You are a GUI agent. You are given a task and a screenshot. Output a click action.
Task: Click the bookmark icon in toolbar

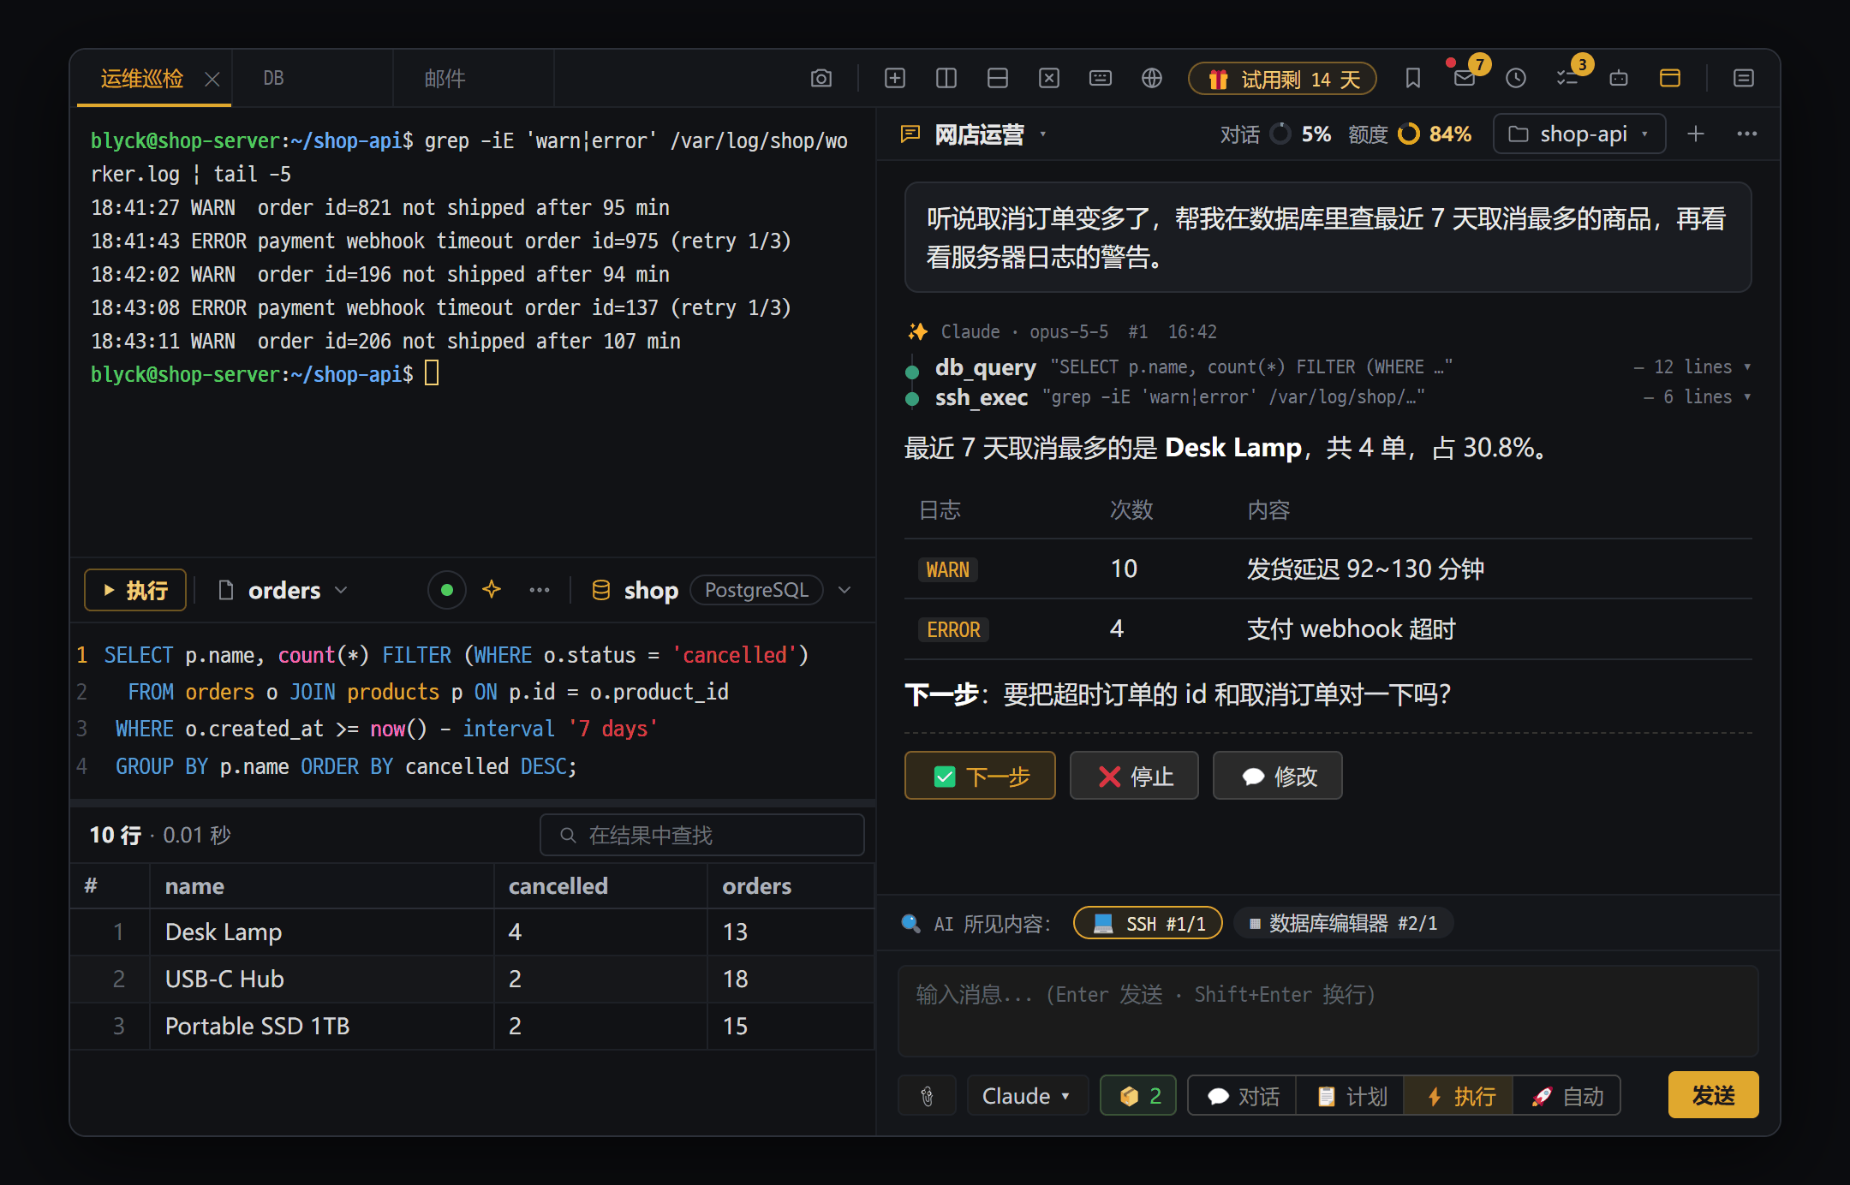pos(1413,79)
